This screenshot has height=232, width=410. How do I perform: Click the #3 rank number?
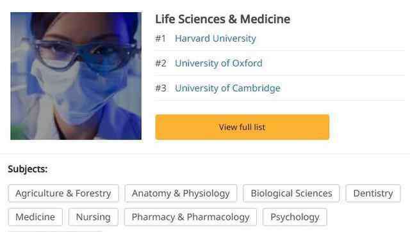(161, 88)
